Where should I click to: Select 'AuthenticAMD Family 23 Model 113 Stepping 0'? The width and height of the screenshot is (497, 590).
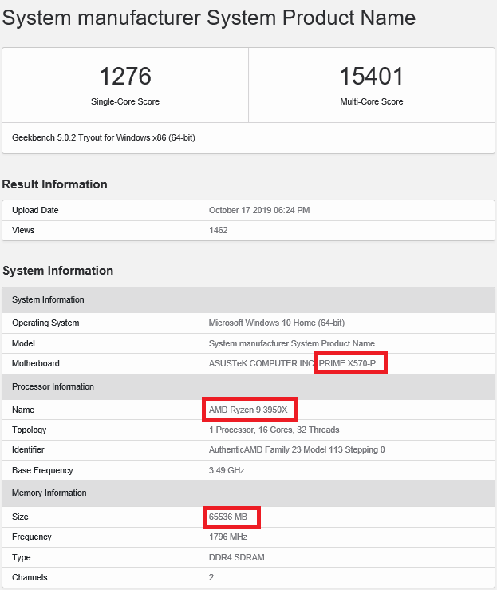click(297, 450)
